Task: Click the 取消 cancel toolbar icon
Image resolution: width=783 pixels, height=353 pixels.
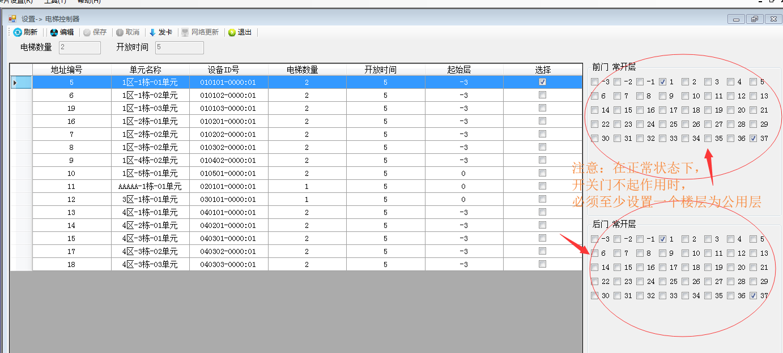Action: pyautogui.click(x=120, y=33)
